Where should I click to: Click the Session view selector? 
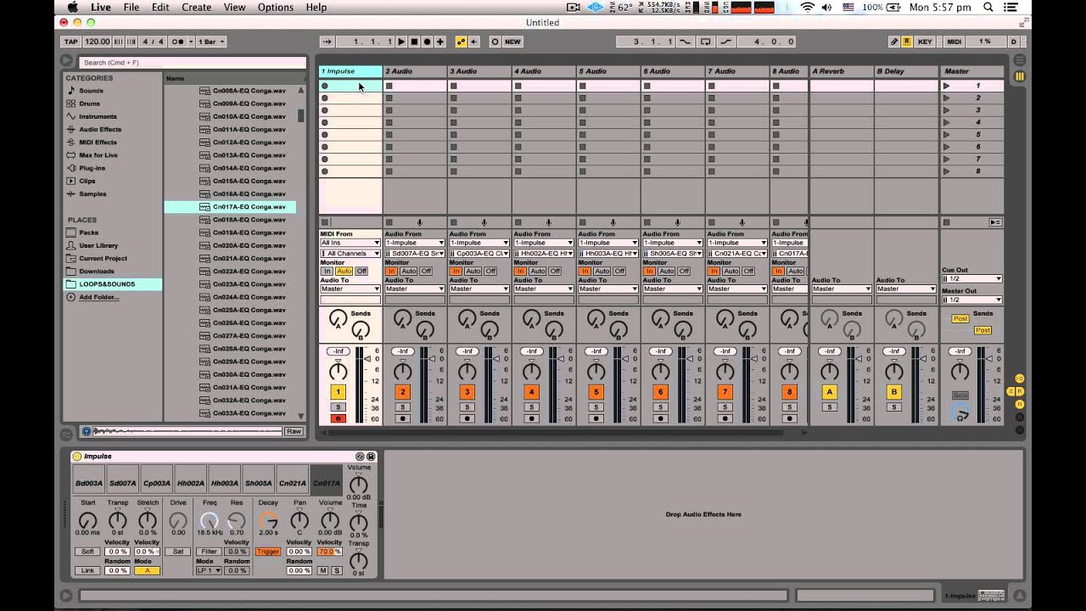pos(1020,76)
